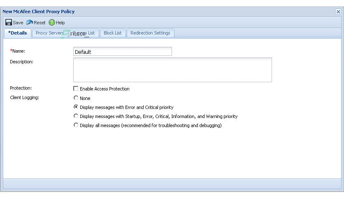Go to the Bypass List tab
The height and width of the screenshot is (199, 344).
[84, 33]
